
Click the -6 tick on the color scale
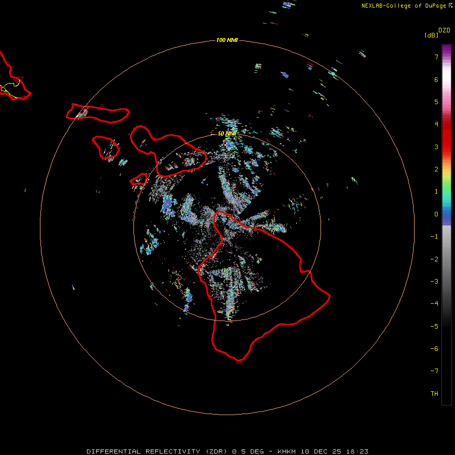click(x=434, y=349)
